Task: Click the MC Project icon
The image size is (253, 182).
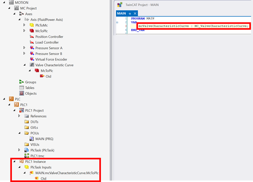Action: coord(16,8)
